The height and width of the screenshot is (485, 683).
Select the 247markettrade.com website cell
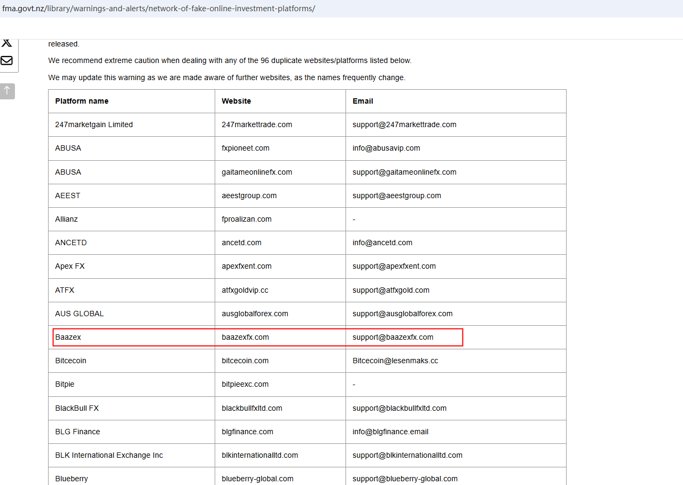[257, 124]
